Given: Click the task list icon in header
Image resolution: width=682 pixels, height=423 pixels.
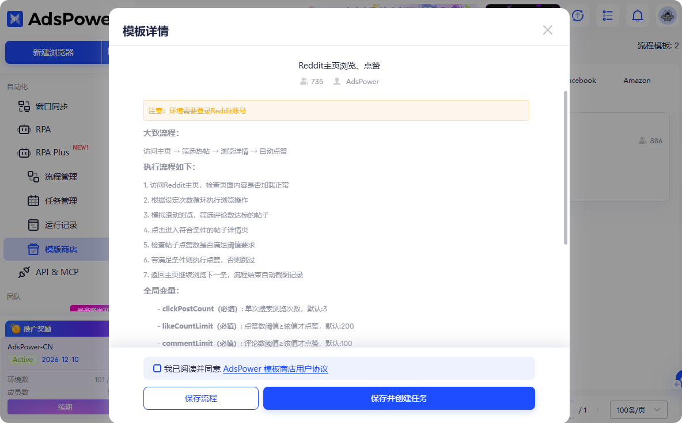Looking at the screenshot, I should coord(608,16).
